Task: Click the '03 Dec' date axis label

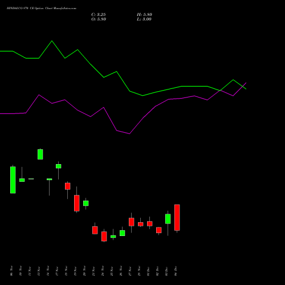Action: coord(166,271)
